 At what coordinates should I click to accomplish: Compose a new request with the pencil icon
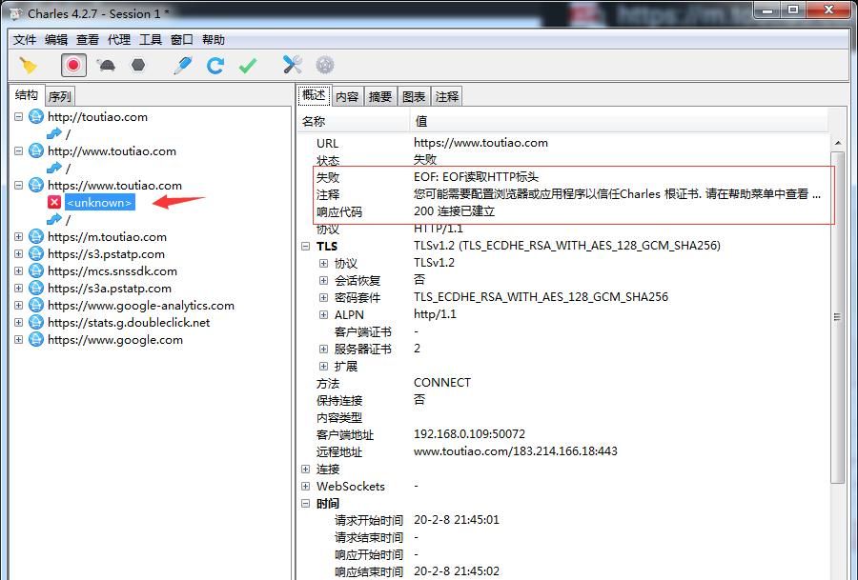(181, 64)
